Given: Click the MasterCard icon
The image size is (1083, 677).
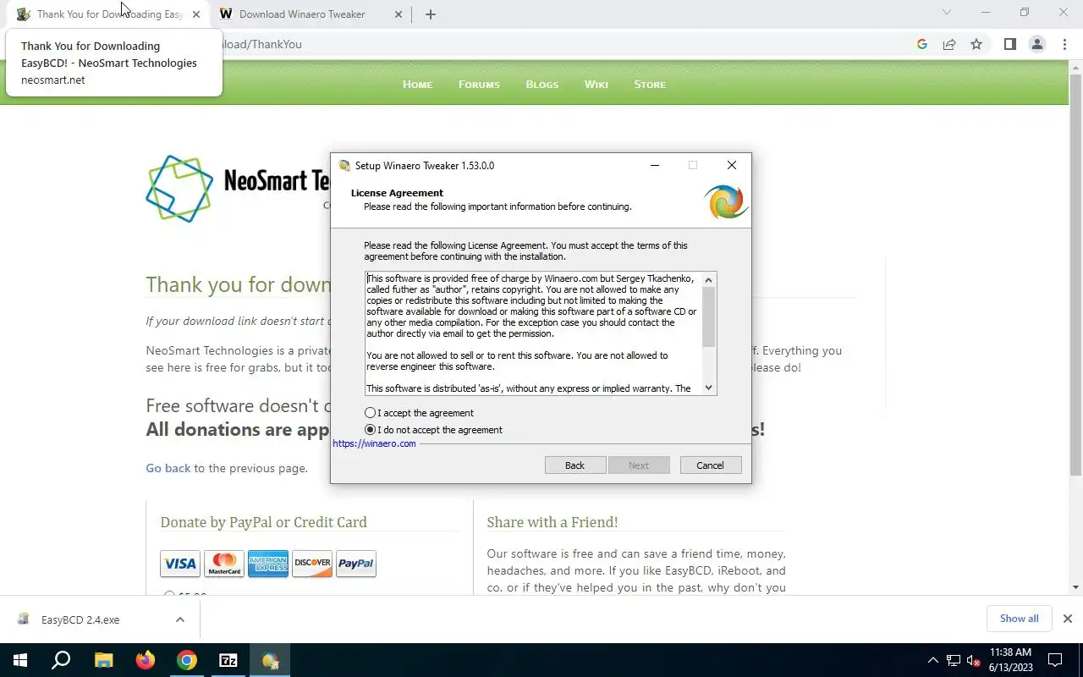Looking at the screenshot, I should (x=224, y=564).
